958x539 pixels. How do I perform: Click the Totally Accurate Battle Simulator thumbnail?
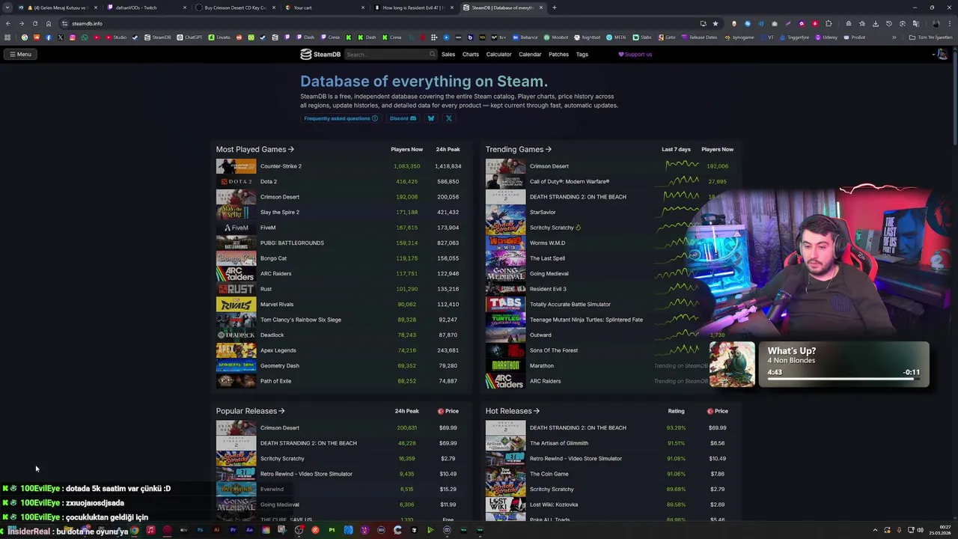pyautogui.click(x=505, y=304)
